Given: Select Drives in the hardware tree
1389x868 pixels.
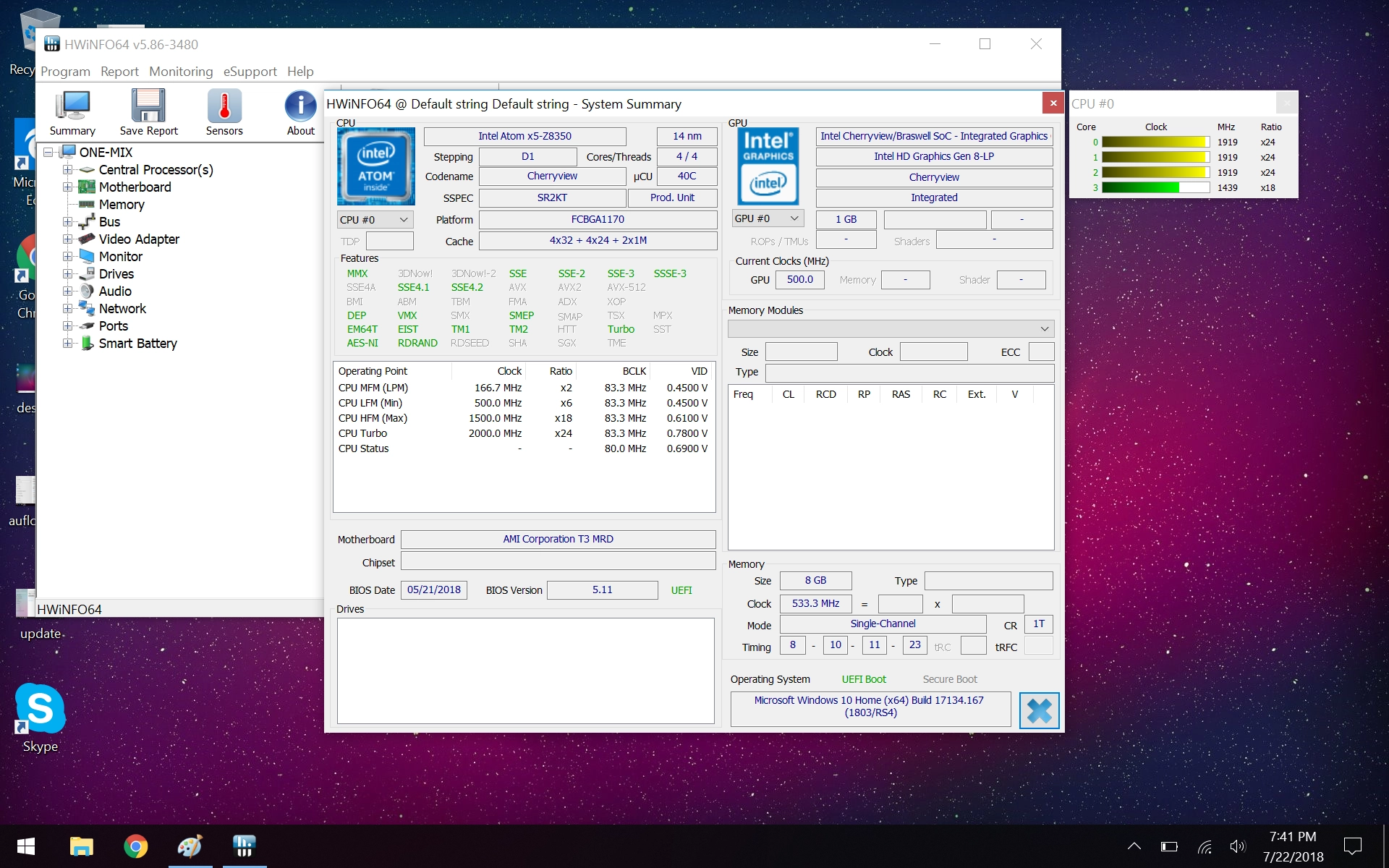Looking at the screenshot, I should tap(116, 274).
